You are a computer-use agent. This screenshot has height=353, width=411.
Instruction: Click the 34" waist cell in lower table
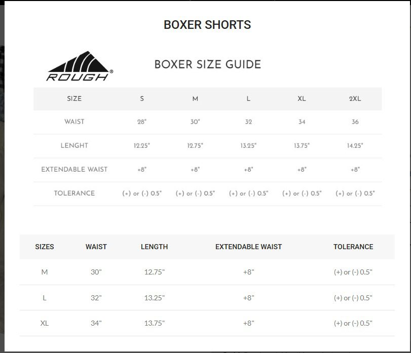click(96, 323)
